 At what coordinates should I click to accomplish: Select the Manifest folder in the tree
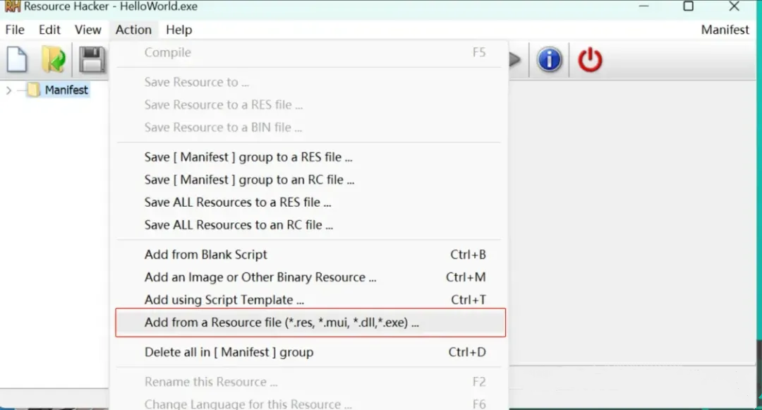point(59,90)
